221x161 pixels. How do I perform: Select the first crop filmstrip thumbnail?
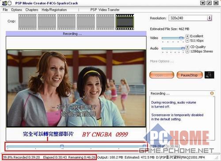[27, 22]
